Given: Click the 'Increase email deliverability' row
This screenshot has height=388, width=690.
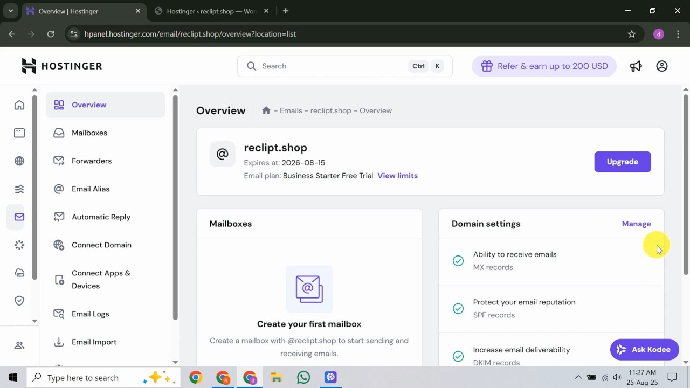Looking at the screenshot, I should [x=551, y=350].
